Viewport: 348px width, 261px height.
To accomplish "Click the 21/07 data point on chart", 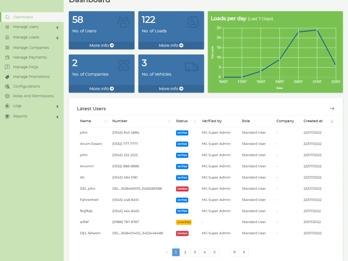I will [317, 30].
